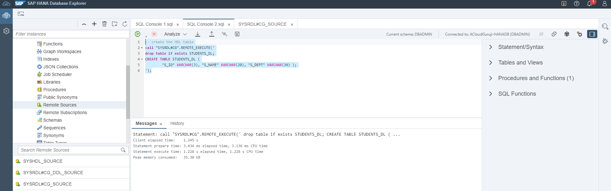This screenshot has height=191, width=611.
Task: Click the format code icon in the editor toolbar
Action: pyautogui.click(x=224, y=34)
